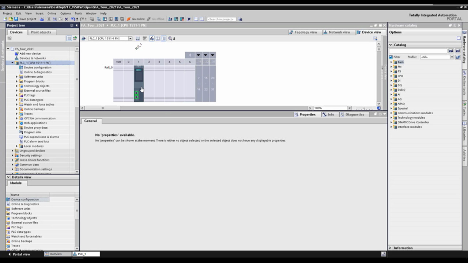Screen dimensions: 468x263
Task: Open the Online menu
Action: tap(52, 13)
